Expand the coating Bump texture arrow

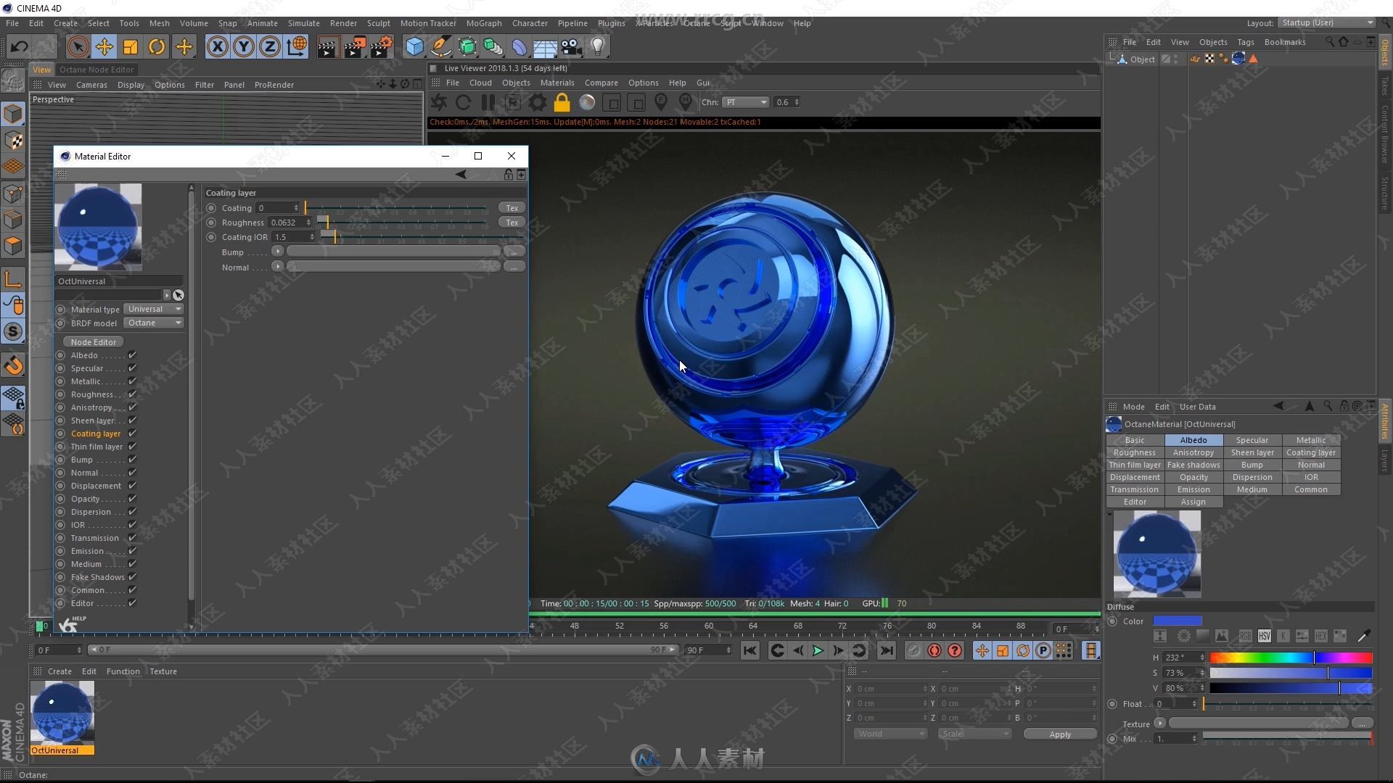[277, 252]
